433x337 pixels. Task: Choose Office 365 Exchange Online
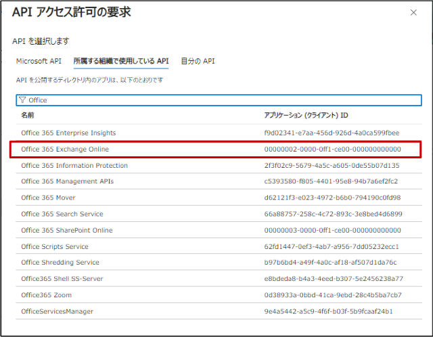click(x=65, y=149)
